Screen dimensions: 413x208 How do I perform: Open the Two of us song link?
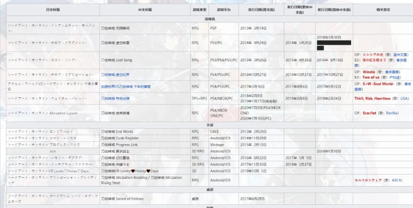tap(371, 77)
